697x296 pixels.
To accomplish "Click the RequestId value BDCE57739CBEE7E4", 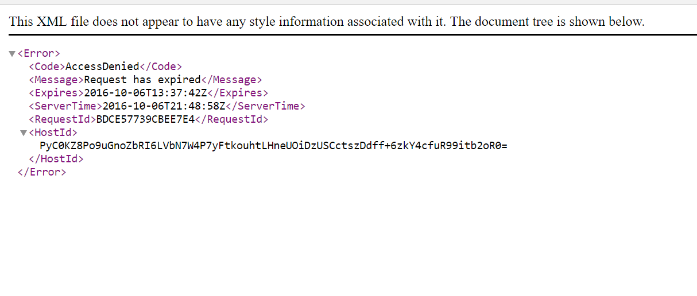I will pyautogui.click(x=146, y=119).
